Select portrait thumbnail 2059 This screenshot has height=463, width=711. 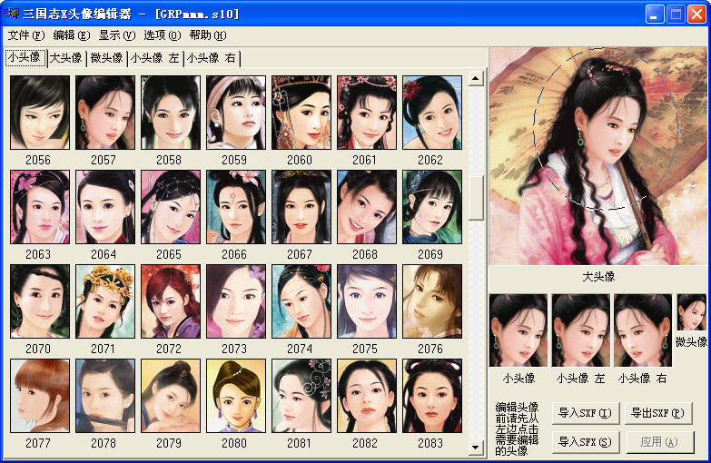236,113
